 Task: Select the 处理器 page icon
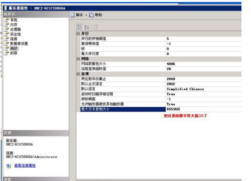[x=7, y=30]
